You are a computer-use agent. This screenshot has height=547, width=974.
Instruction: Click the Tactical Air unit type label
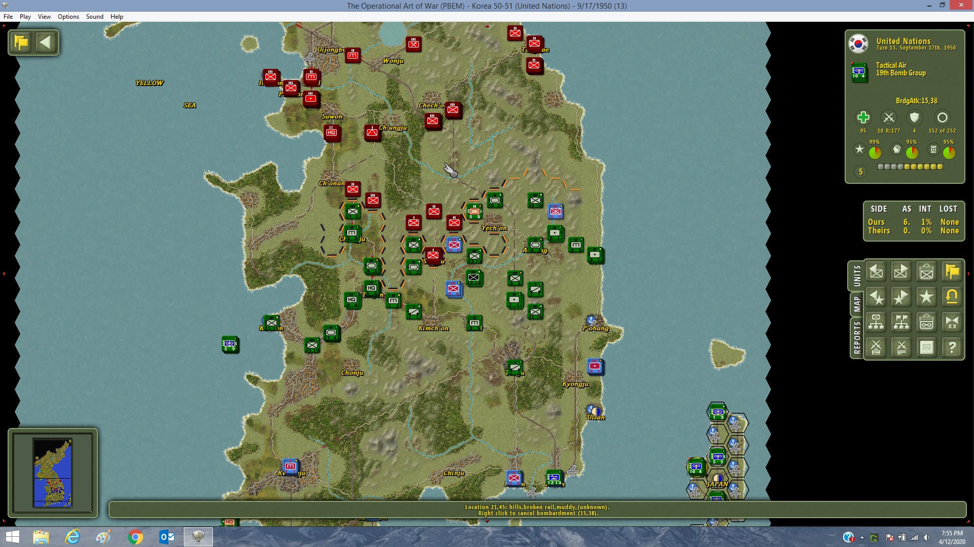pyautogui.click(x=891, y=65)
